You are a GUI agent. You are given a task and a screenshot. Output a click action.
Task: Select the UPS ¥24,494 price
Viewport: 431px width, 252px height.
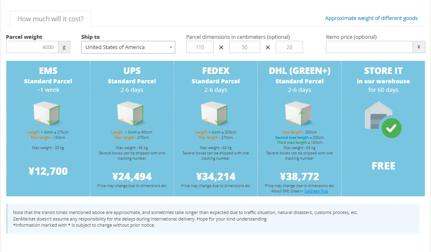click(x=132, y=176)
